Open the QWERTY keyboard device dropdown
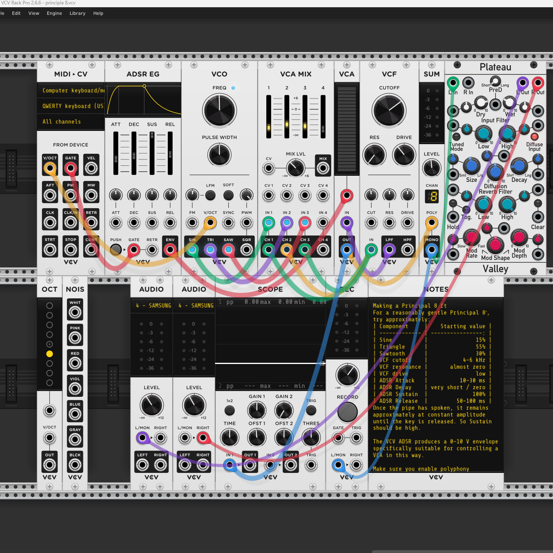The width and height of the screenshot is (553, 553). tap(71, 106)
